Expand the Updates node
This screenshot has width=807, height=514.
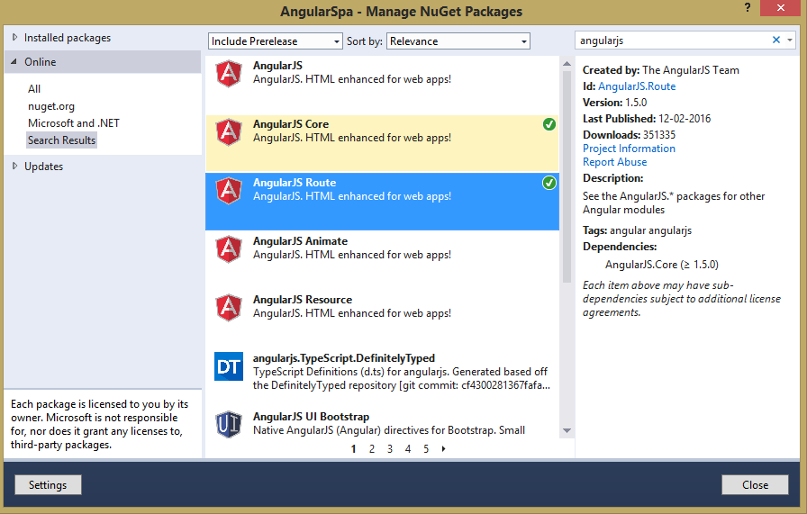[x=14, y=166]
